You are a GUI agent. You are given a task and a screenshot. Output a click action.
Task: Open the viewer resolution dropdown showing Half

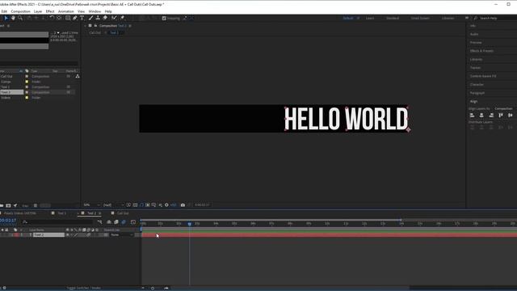(114, 205)
